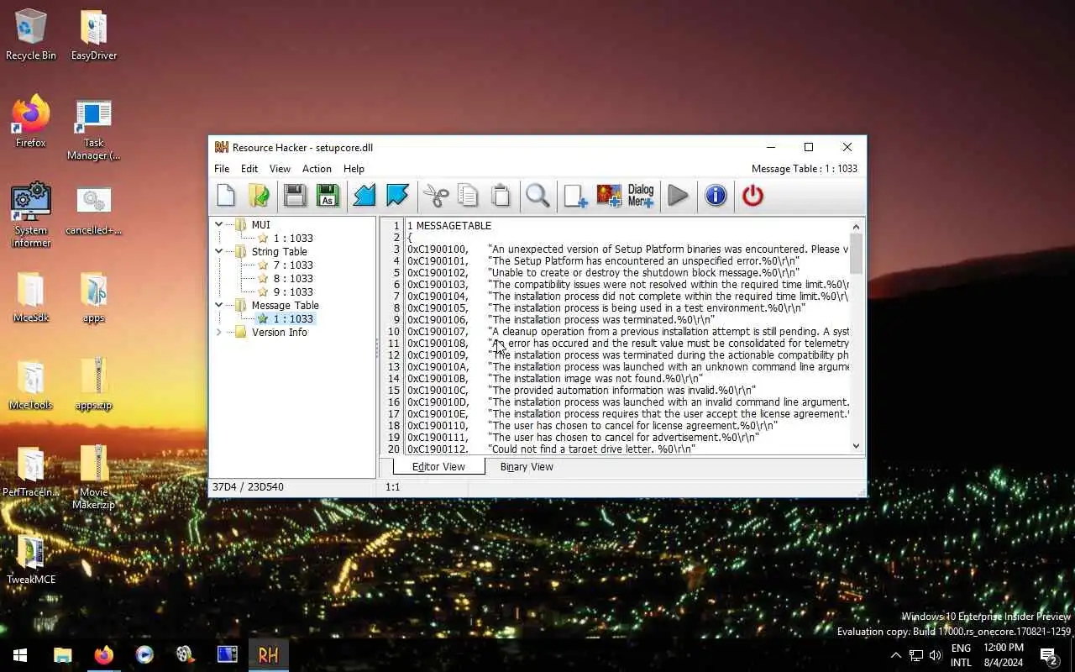Select the apps.zip desktop file

point(94,384)
